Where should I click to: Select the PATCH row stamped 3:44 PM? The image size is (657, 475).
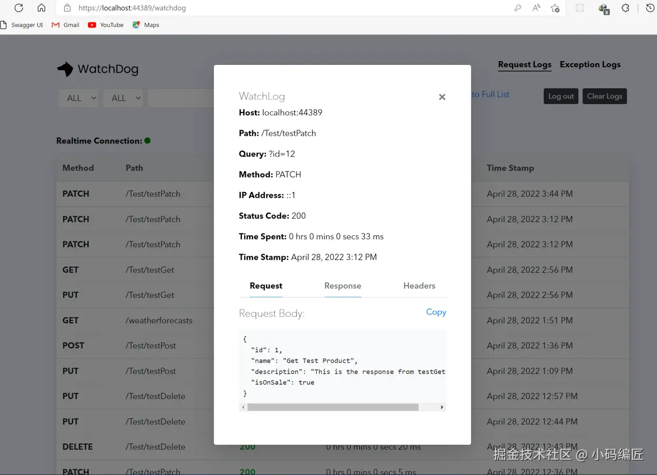[x=342, y=194]
